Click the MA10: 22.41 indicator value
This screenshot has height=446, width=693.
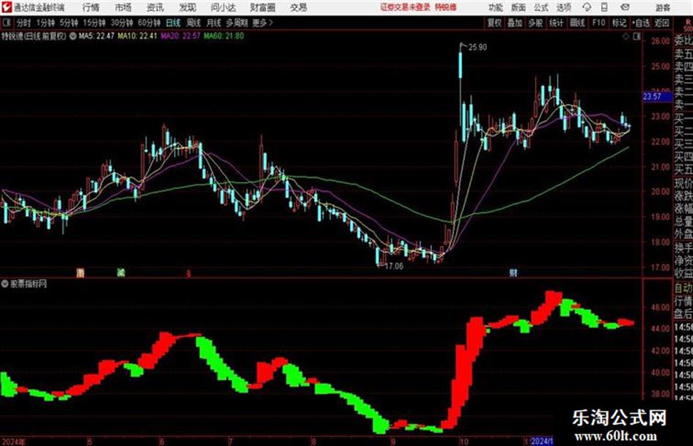point(137,36)
